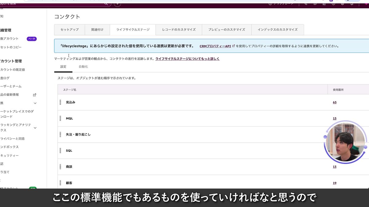This screenshot has width=369, height=207.
Task: Click the drag handle beside 見込み stage
Action: pyautogui.click(x=60, y=102)
